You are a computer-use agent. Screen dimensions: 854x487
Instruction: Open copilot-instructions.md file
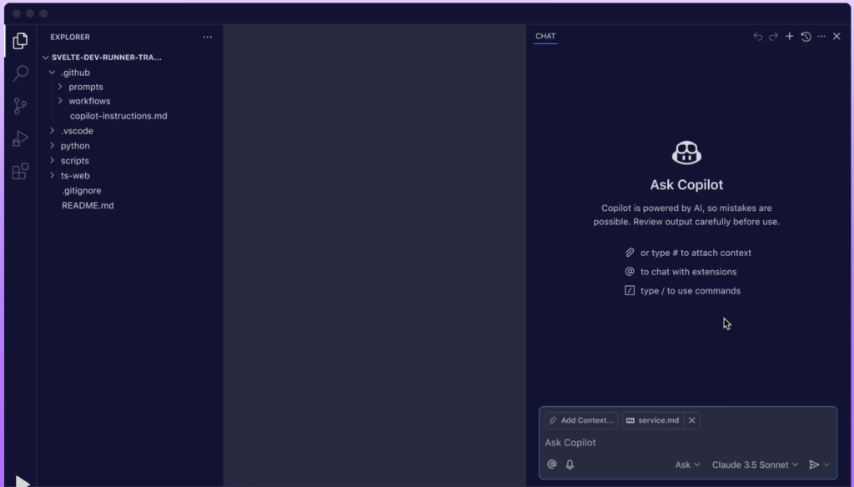[118, 116]
